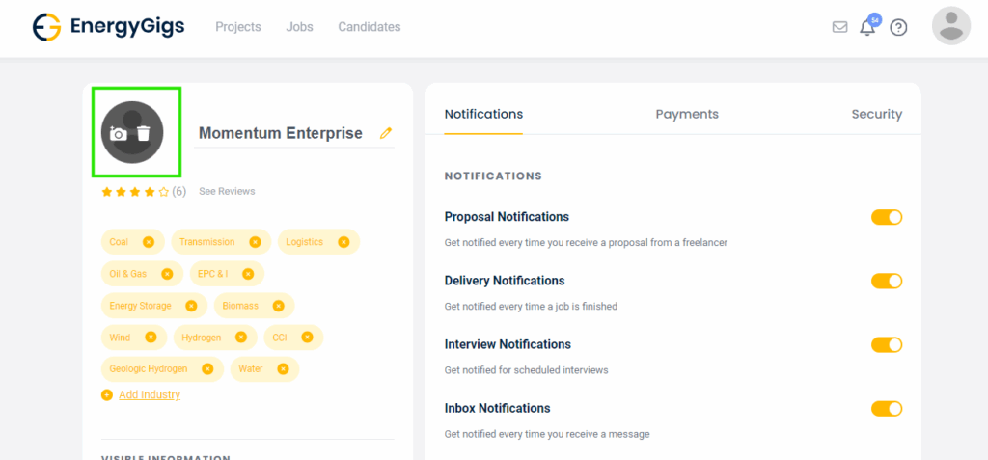Open the See Reviews link
This screenshot has width=988, height=460.
pyautogui.click(x=227, y=191)
